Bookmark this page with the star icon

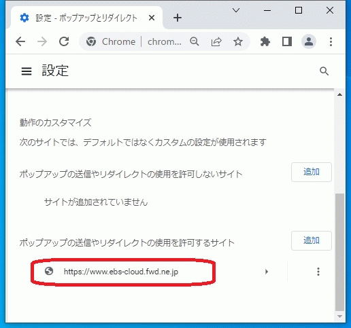pyautogui.click(x=238, y=41)
